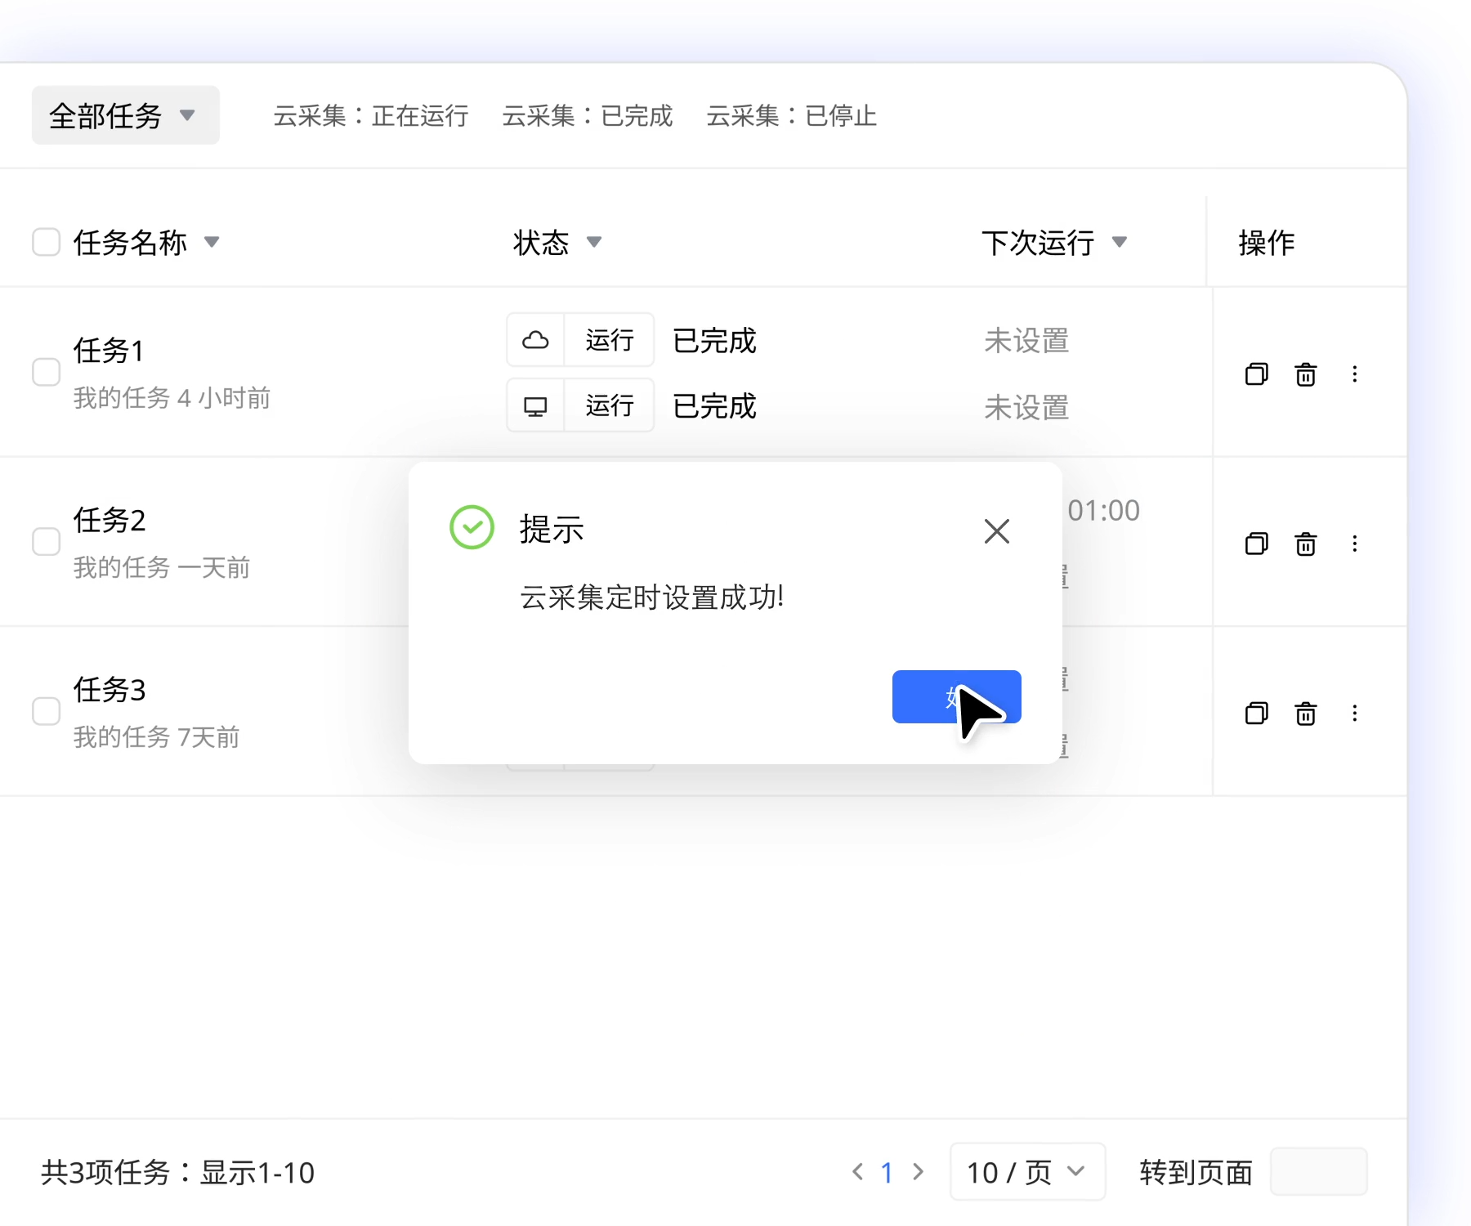The height and width of the screenshot is (1226, 1471).
Task: Click 我的任务 4 小时前 text
Action: point(172,398)
